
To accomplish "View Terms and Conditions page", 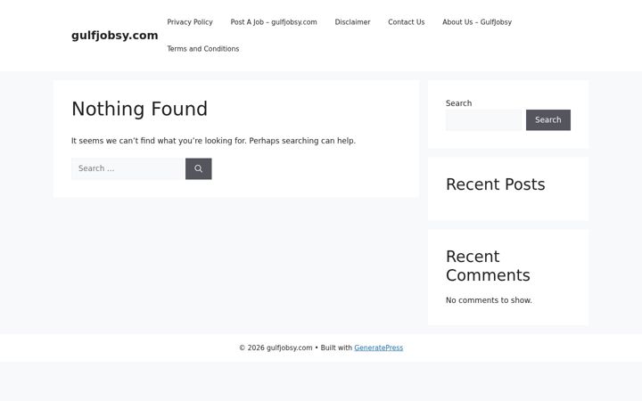I will coord(203,49).
